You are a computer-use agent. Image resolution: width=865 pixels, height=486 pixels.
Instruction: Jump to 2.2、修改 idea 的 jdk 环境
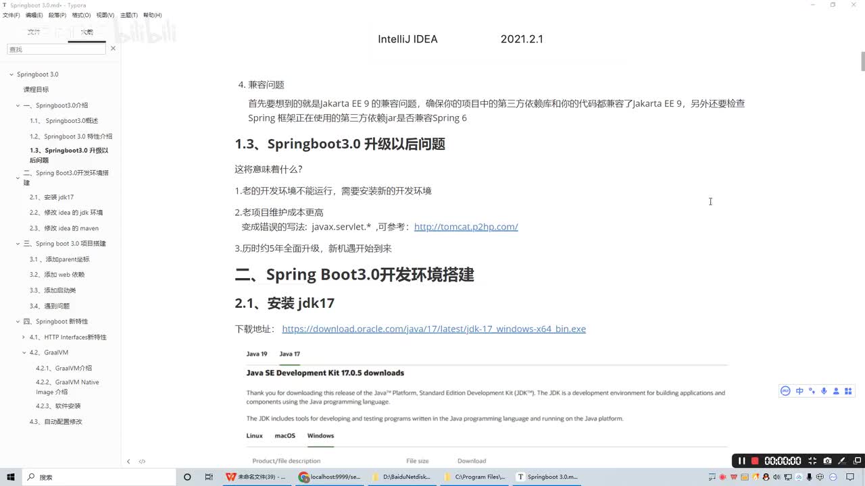coord(66,213)
